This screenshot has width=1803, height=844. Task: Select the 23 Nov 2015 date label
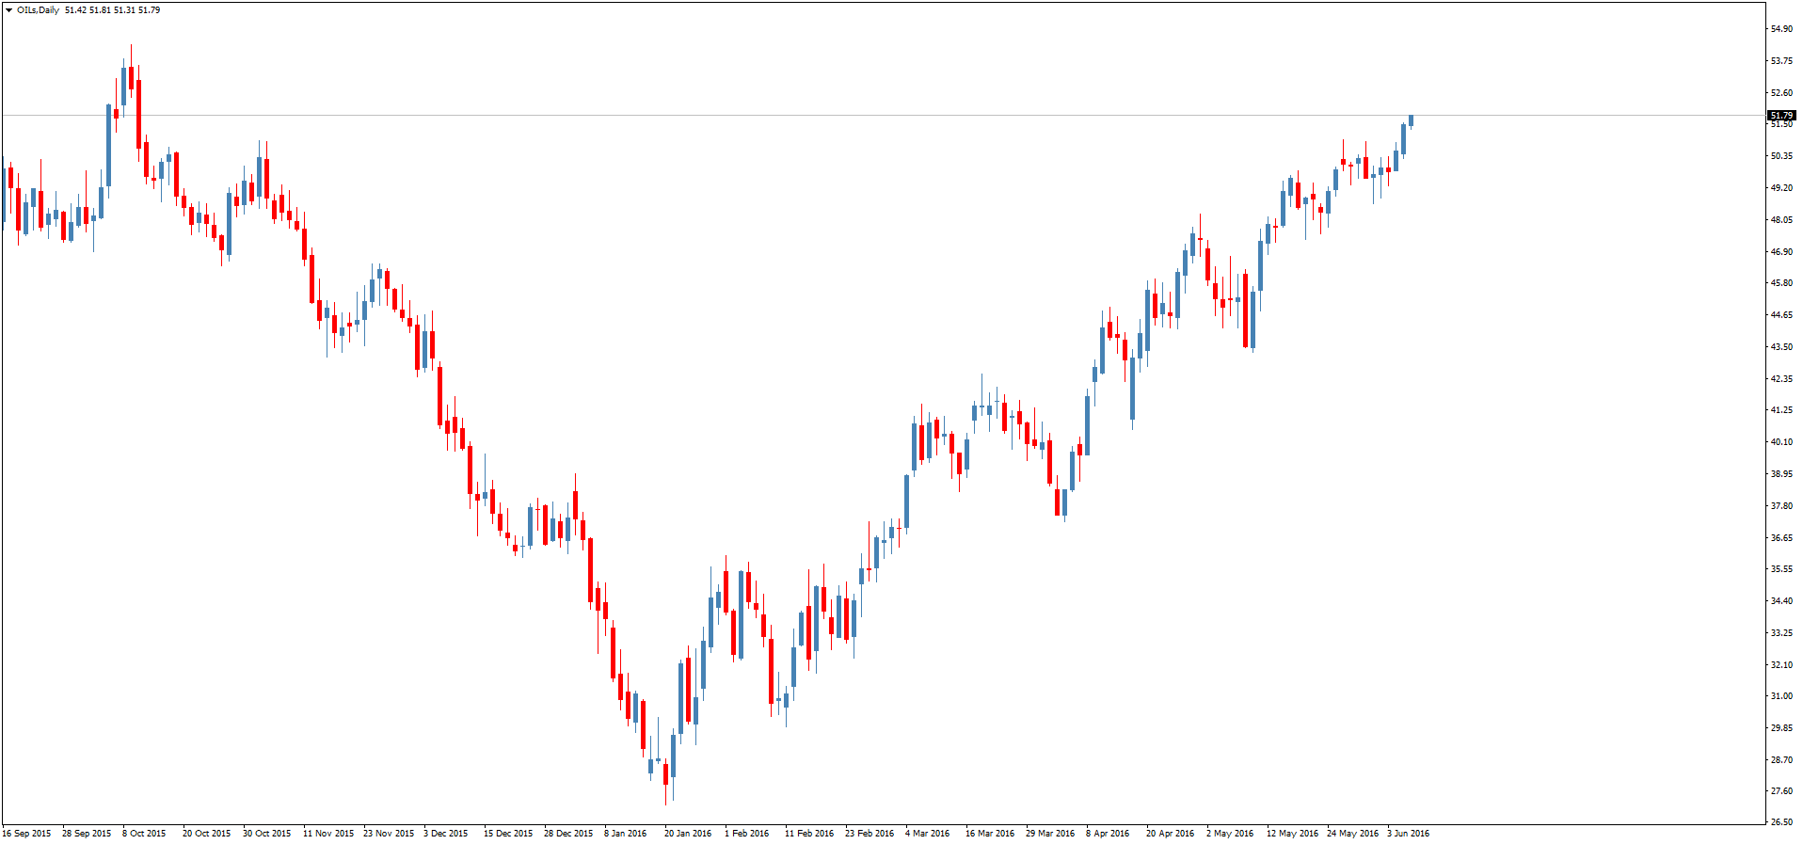click(x=389, y=834)
